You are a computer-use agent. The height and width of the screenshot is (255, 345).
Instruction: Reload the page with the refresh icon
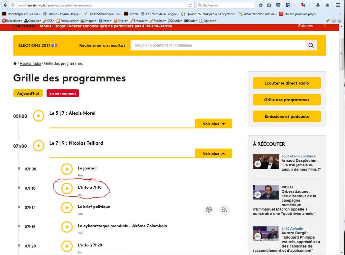(x=190, y=5)
